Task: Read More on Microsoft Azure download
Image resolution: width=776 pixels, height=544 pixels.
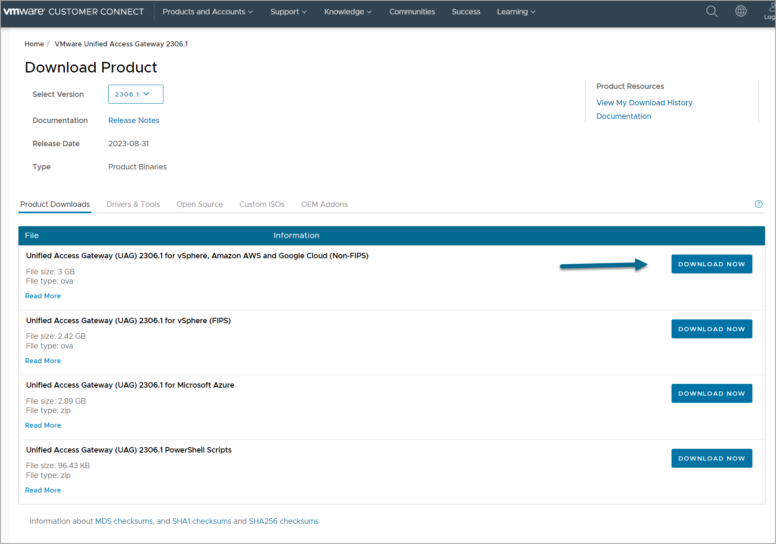Action: pyautogui.click(x=43, y=426)
